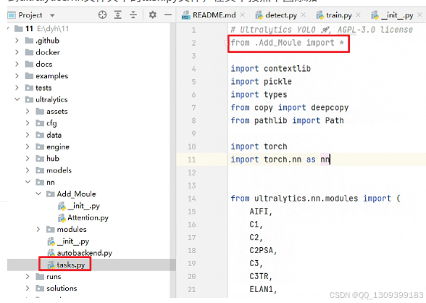Open Project panel settings gear

(x=152, y=14)
